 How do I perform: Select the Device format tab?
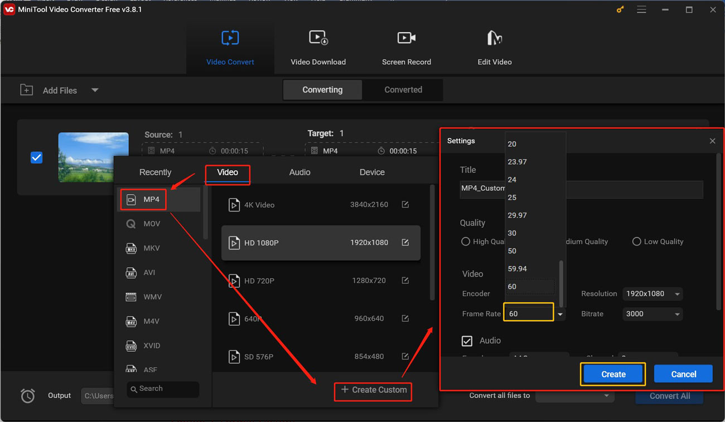pyautogui.click(x=372, y=172)
